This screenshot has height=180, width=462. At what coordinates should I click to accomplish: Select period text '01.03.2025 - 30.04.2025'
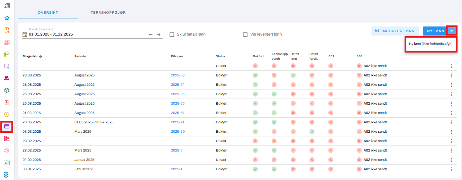click(x=94, y=122)
